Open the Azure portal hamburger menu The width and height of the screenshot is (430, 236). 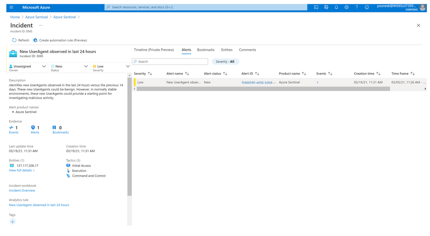11,7
